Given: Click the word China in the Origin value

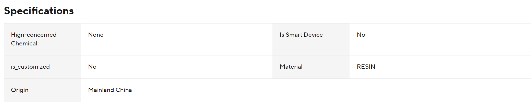Looking at the screenshot, I should click(x=124, y=90).
